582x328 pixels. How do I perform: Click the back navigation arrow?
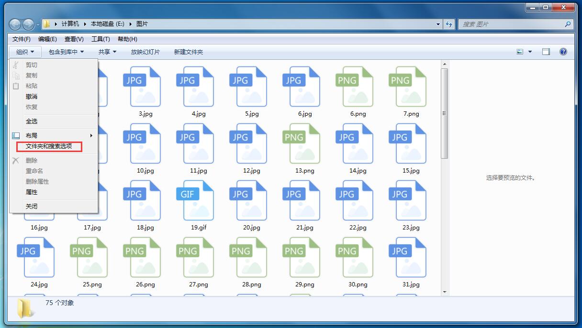[14, 24]
